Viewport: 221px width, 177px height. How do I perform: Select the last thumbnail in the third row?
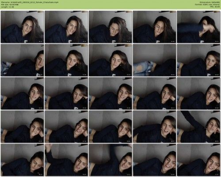198,93
